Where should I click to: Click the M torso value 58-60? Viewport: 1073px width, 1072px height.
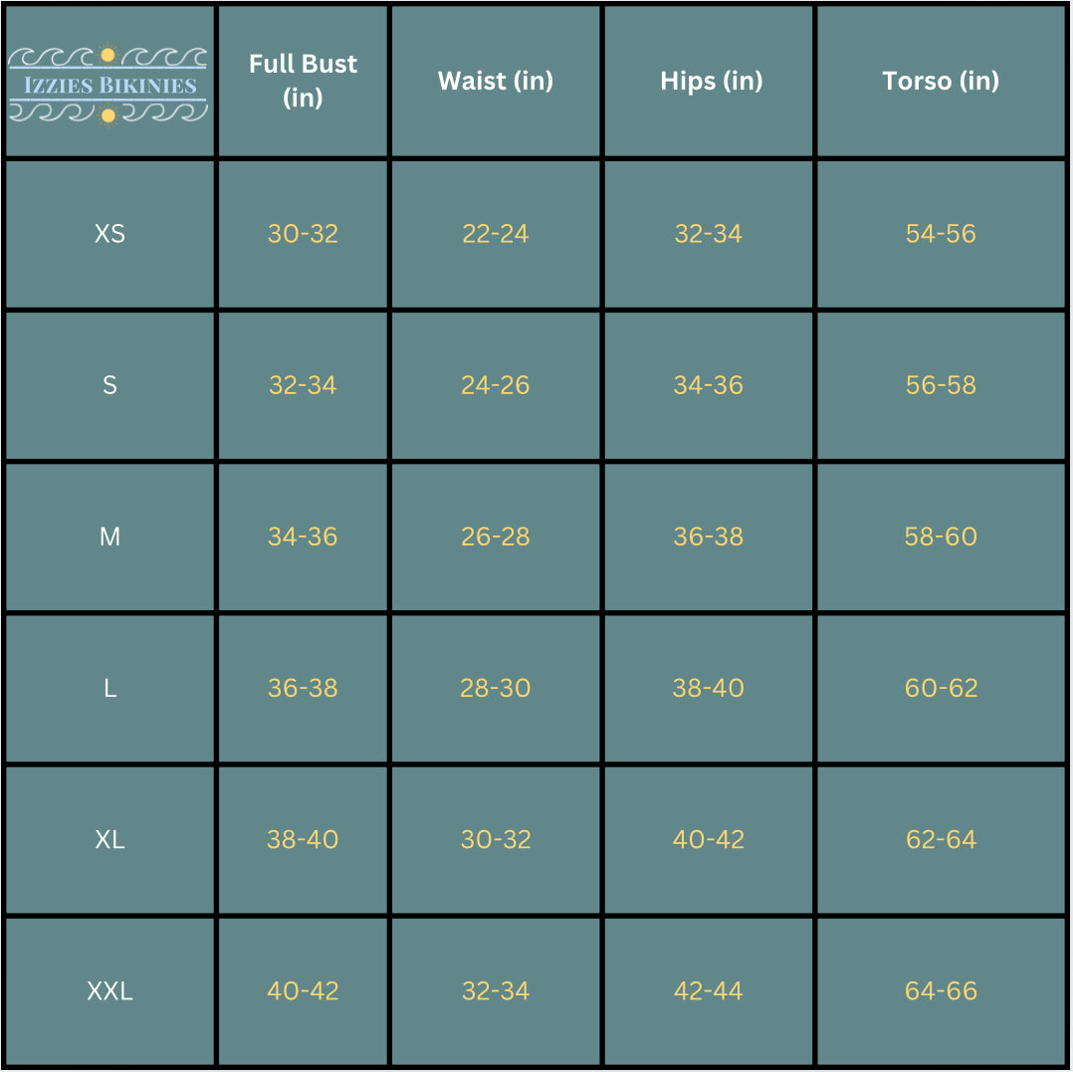(941, 536)
